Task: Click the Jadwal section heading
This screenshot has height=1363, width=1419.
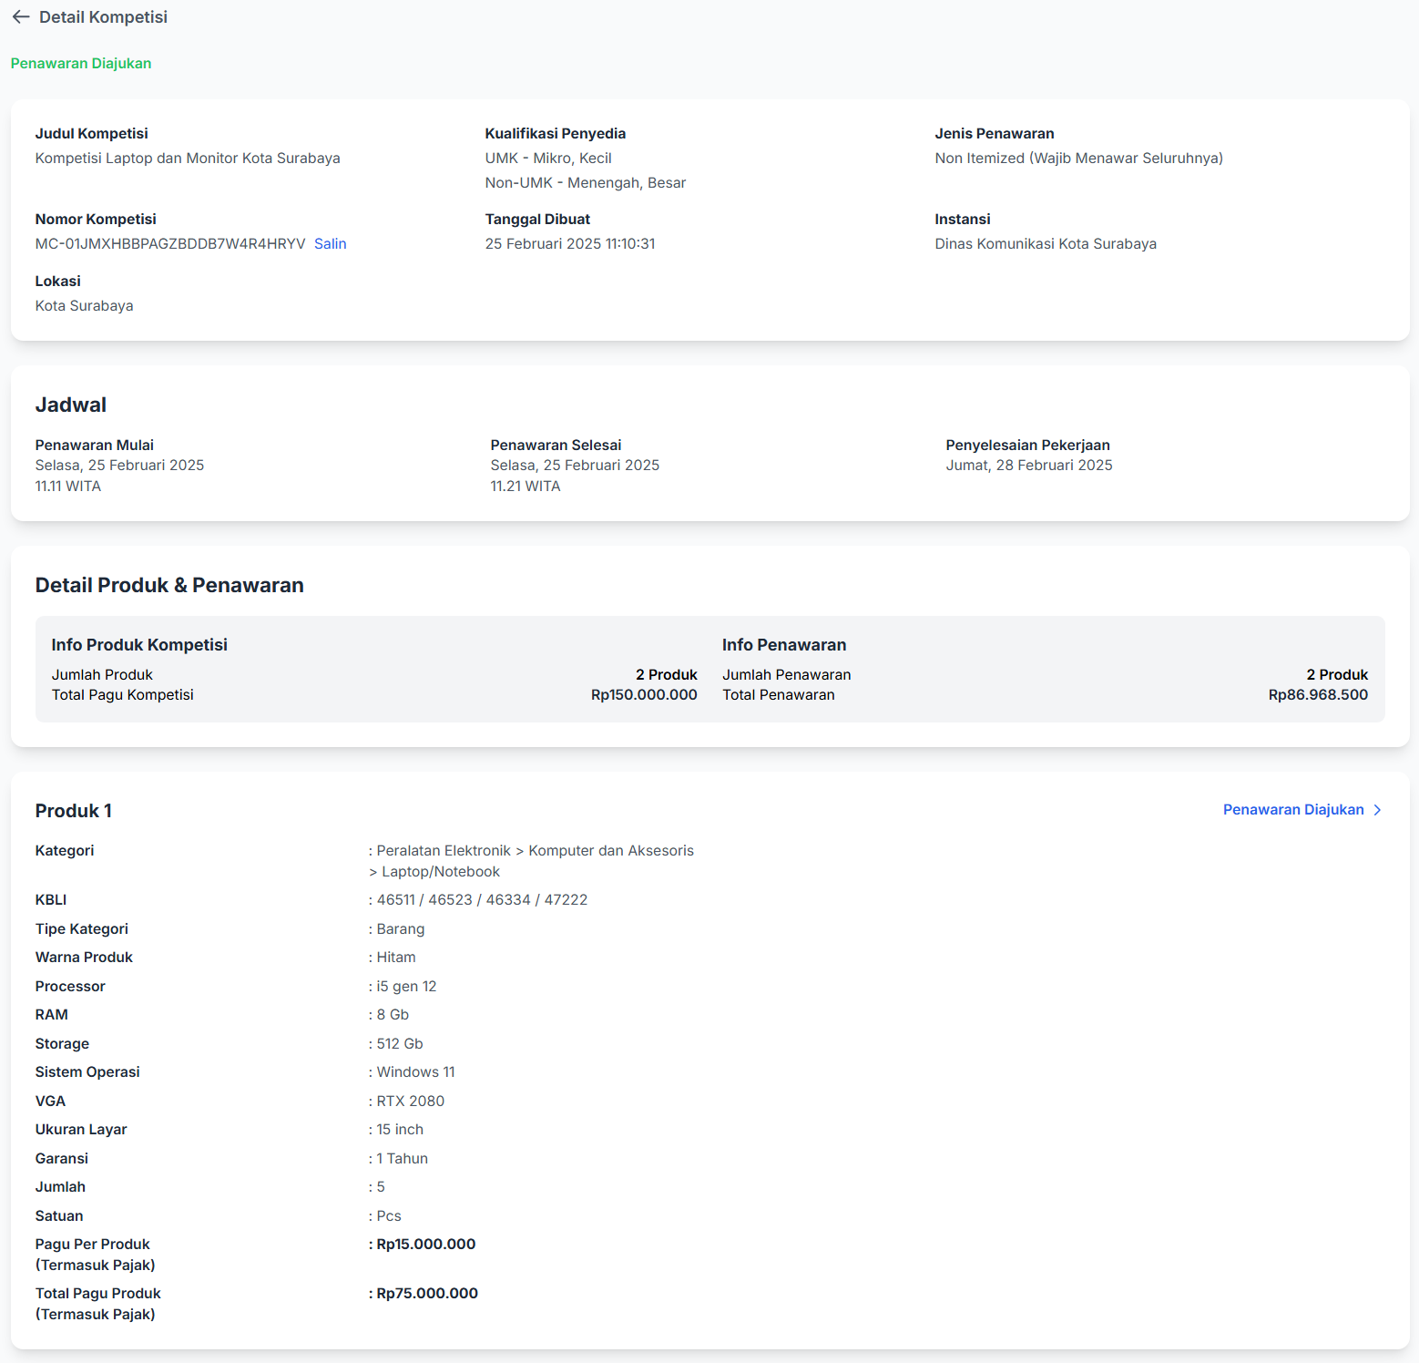Action: pyautogui.click(x=71, y=405)
